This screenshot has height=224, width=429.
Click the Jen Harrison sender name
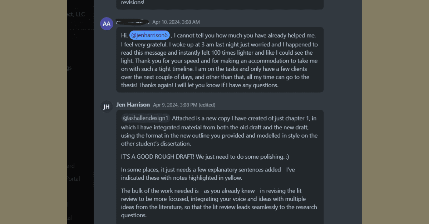click(x=133, y=105)
